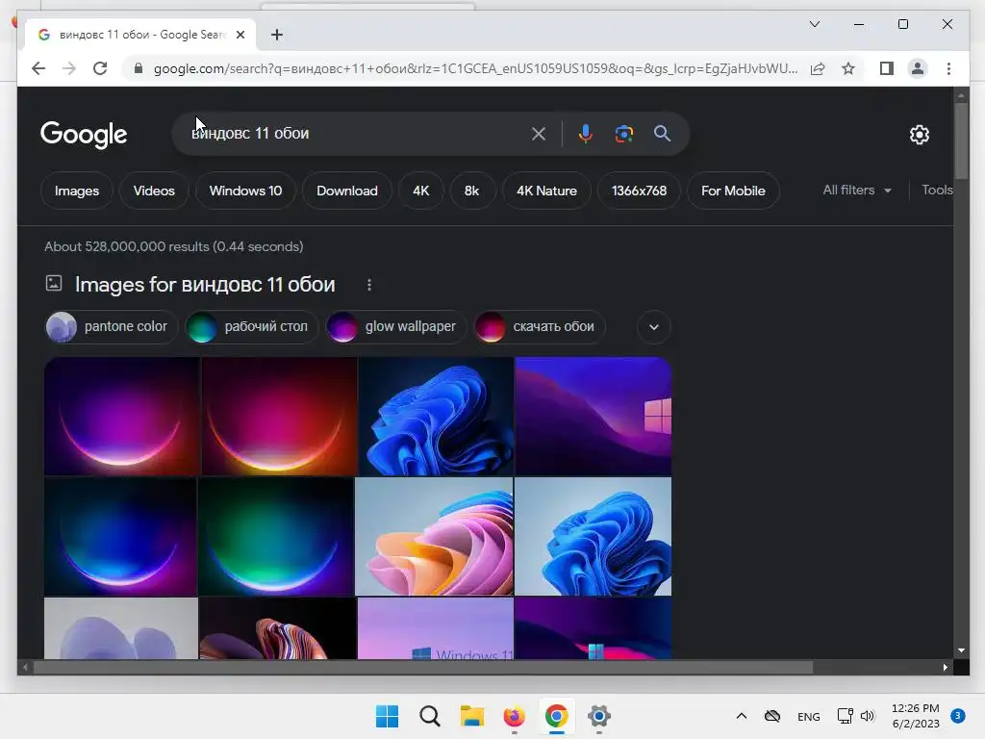
Task: Open Windows Search from the taskbar
Action: click(430, 716)
